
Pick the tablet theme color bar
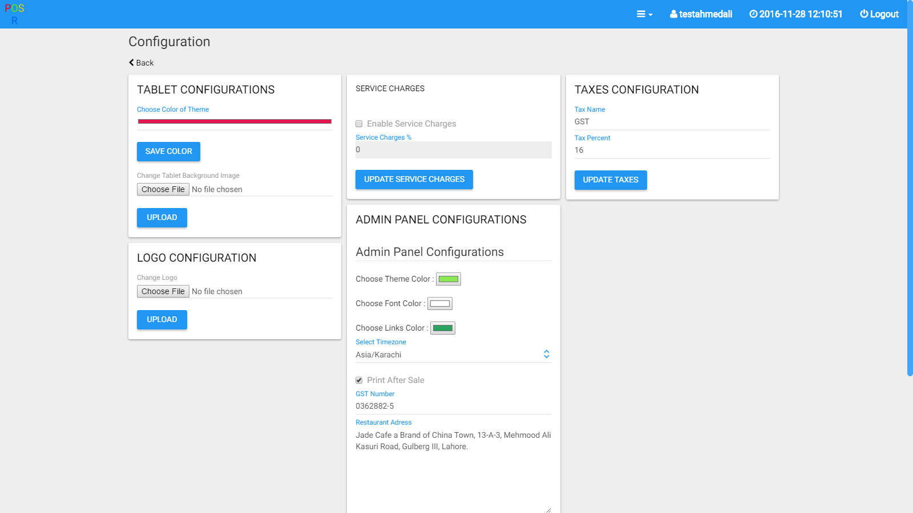tap(235, 121)
